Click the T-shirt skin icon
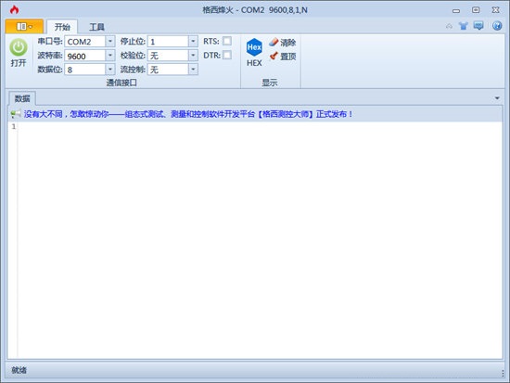 464,26
